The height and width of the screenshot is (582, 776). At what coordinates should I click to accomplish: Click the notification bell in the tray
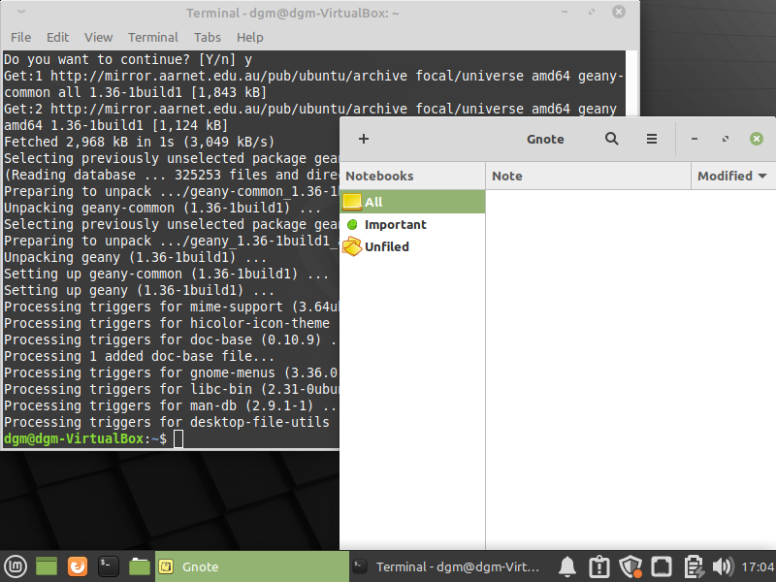(x=567, y=566)
